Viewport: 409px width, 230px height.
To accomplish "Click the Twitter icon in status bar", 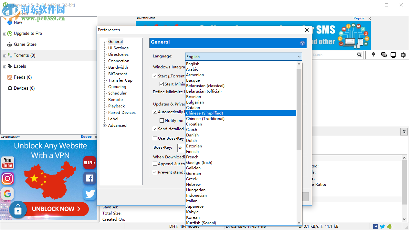I will pos(383,226).
